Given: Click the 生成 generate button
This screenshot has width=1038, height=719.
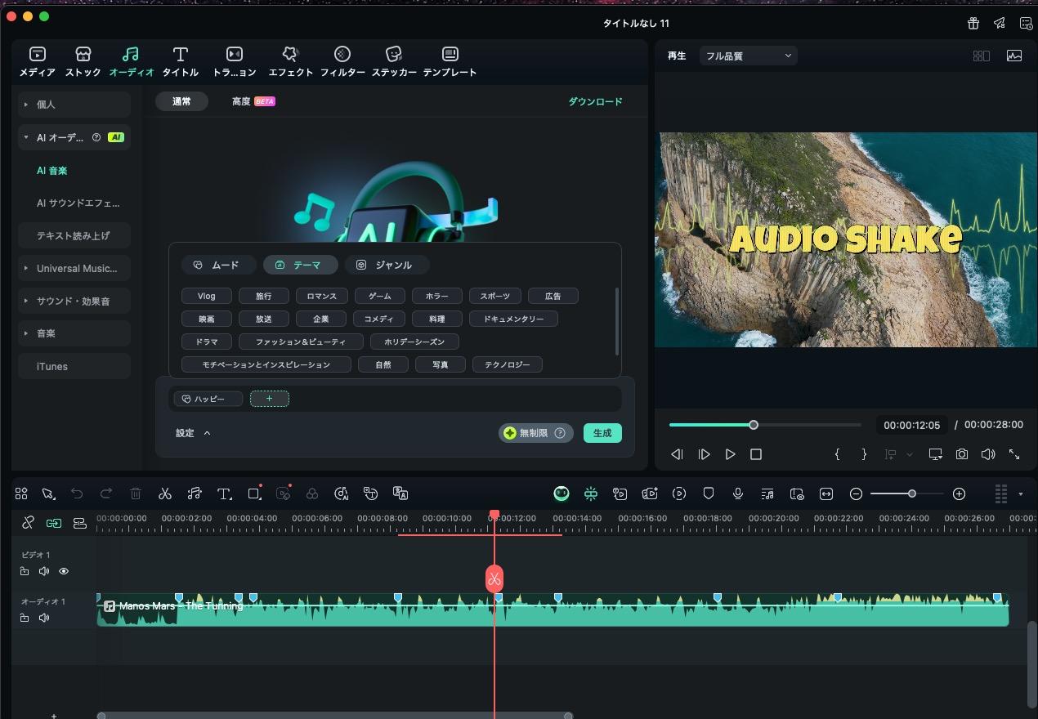Looking at the screenshot, I should click(602, 433).
